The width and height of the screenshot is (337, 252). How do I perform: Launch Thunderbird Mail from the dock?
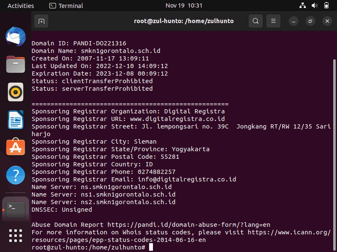click(16, 37)
